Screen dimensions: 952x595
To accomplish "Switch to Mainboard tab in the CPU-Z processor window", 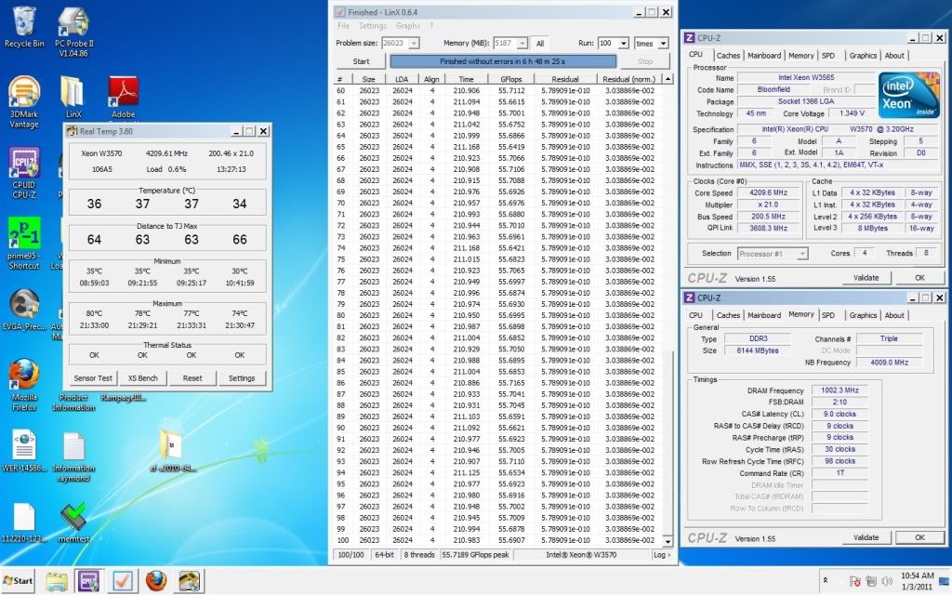I will (764, 55).
